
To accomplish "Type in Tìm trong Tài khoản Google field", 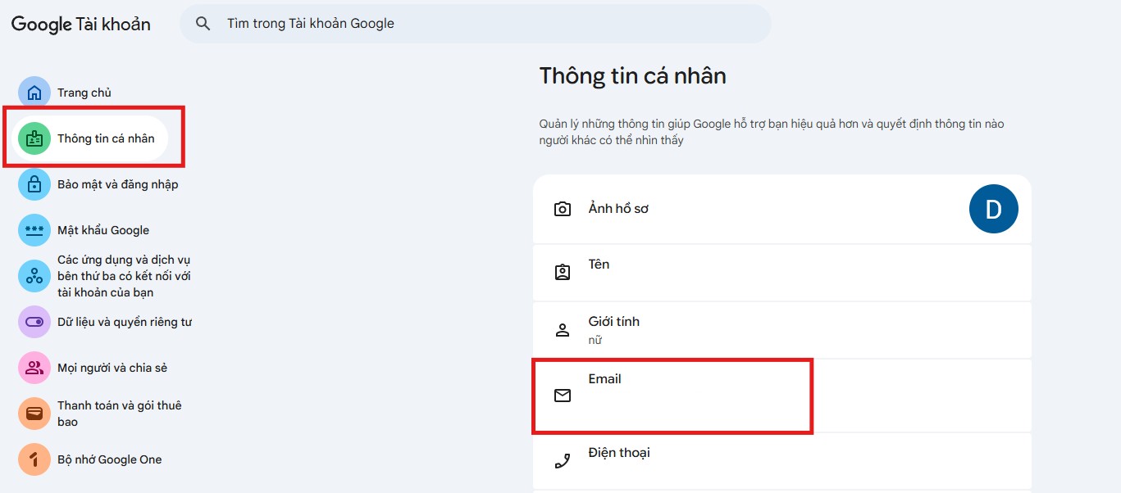I will click(x=492, y=24).
